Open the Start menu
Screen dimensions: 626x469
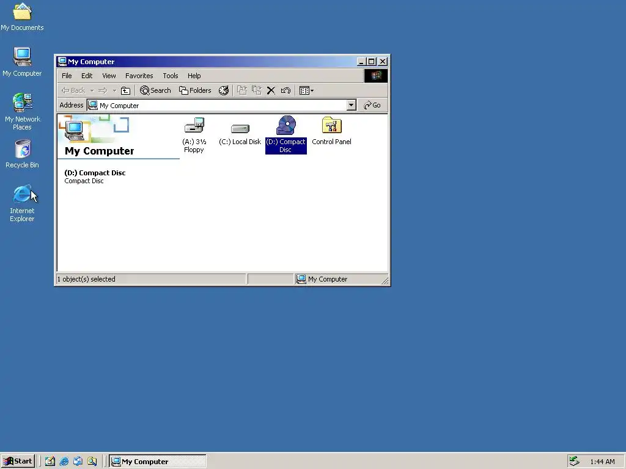pyautogui.click(x=18, y=462)
